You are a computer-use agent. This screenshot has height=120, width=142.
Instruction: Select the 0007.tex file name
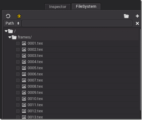pyautogui.click(x=35, y=80)
